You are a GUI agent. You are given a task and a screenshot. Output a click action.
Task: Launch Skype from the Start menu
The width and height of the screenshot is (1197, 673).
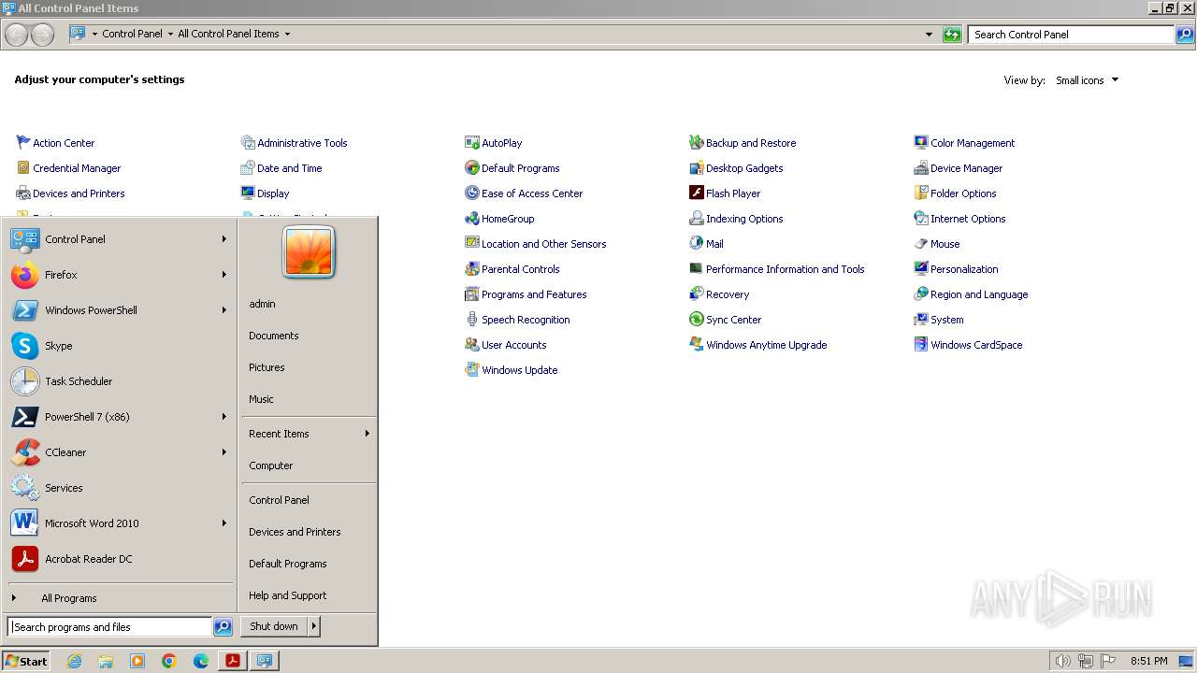120,346
